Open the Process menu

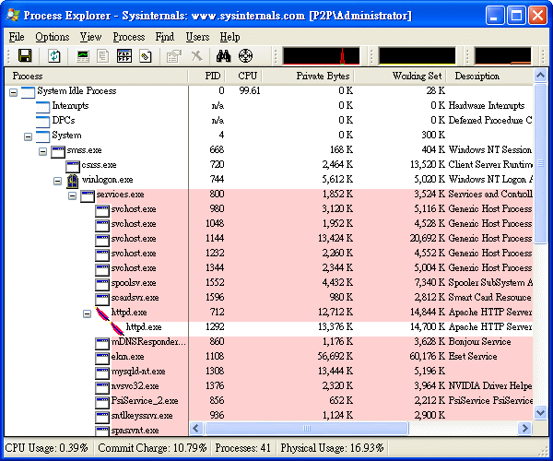click(x=129, y=37)
